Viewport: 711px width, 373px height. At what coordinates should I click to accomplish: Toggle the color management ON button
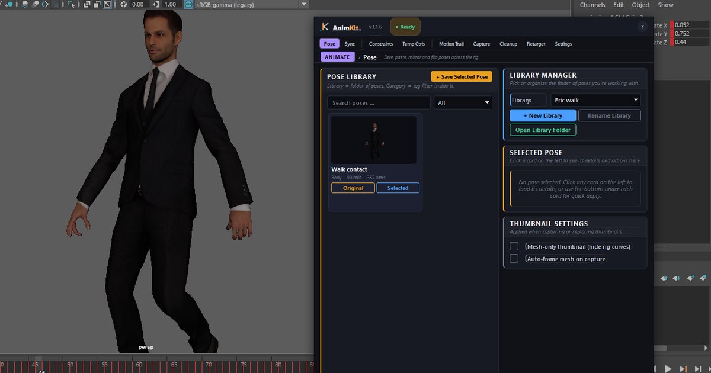[188, 4]
